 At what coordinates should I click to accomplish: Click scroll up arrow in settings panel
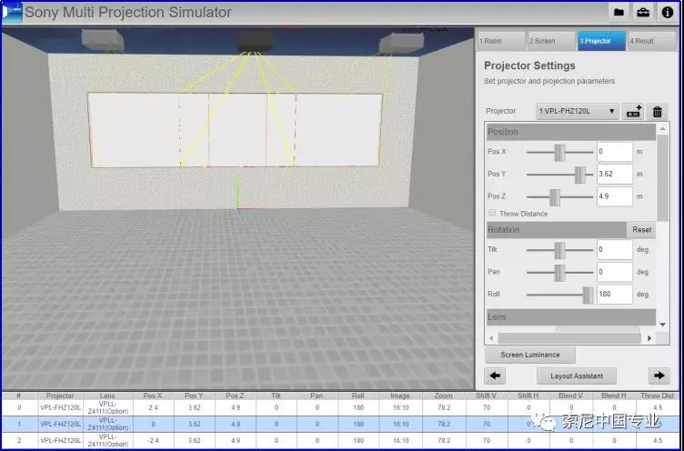click(662, 129)
